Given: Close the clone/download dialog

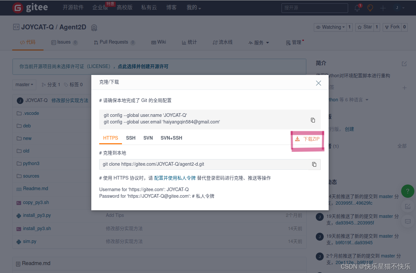Looking at the screenshot, I should (318, 83).
